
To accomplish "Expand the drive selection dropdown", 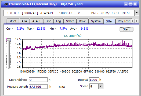I will (x=137, y=13).
